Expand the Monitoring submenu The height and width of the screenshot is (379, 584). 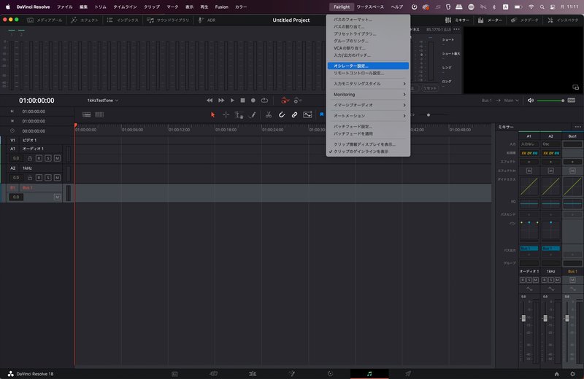tap(368, 95)
